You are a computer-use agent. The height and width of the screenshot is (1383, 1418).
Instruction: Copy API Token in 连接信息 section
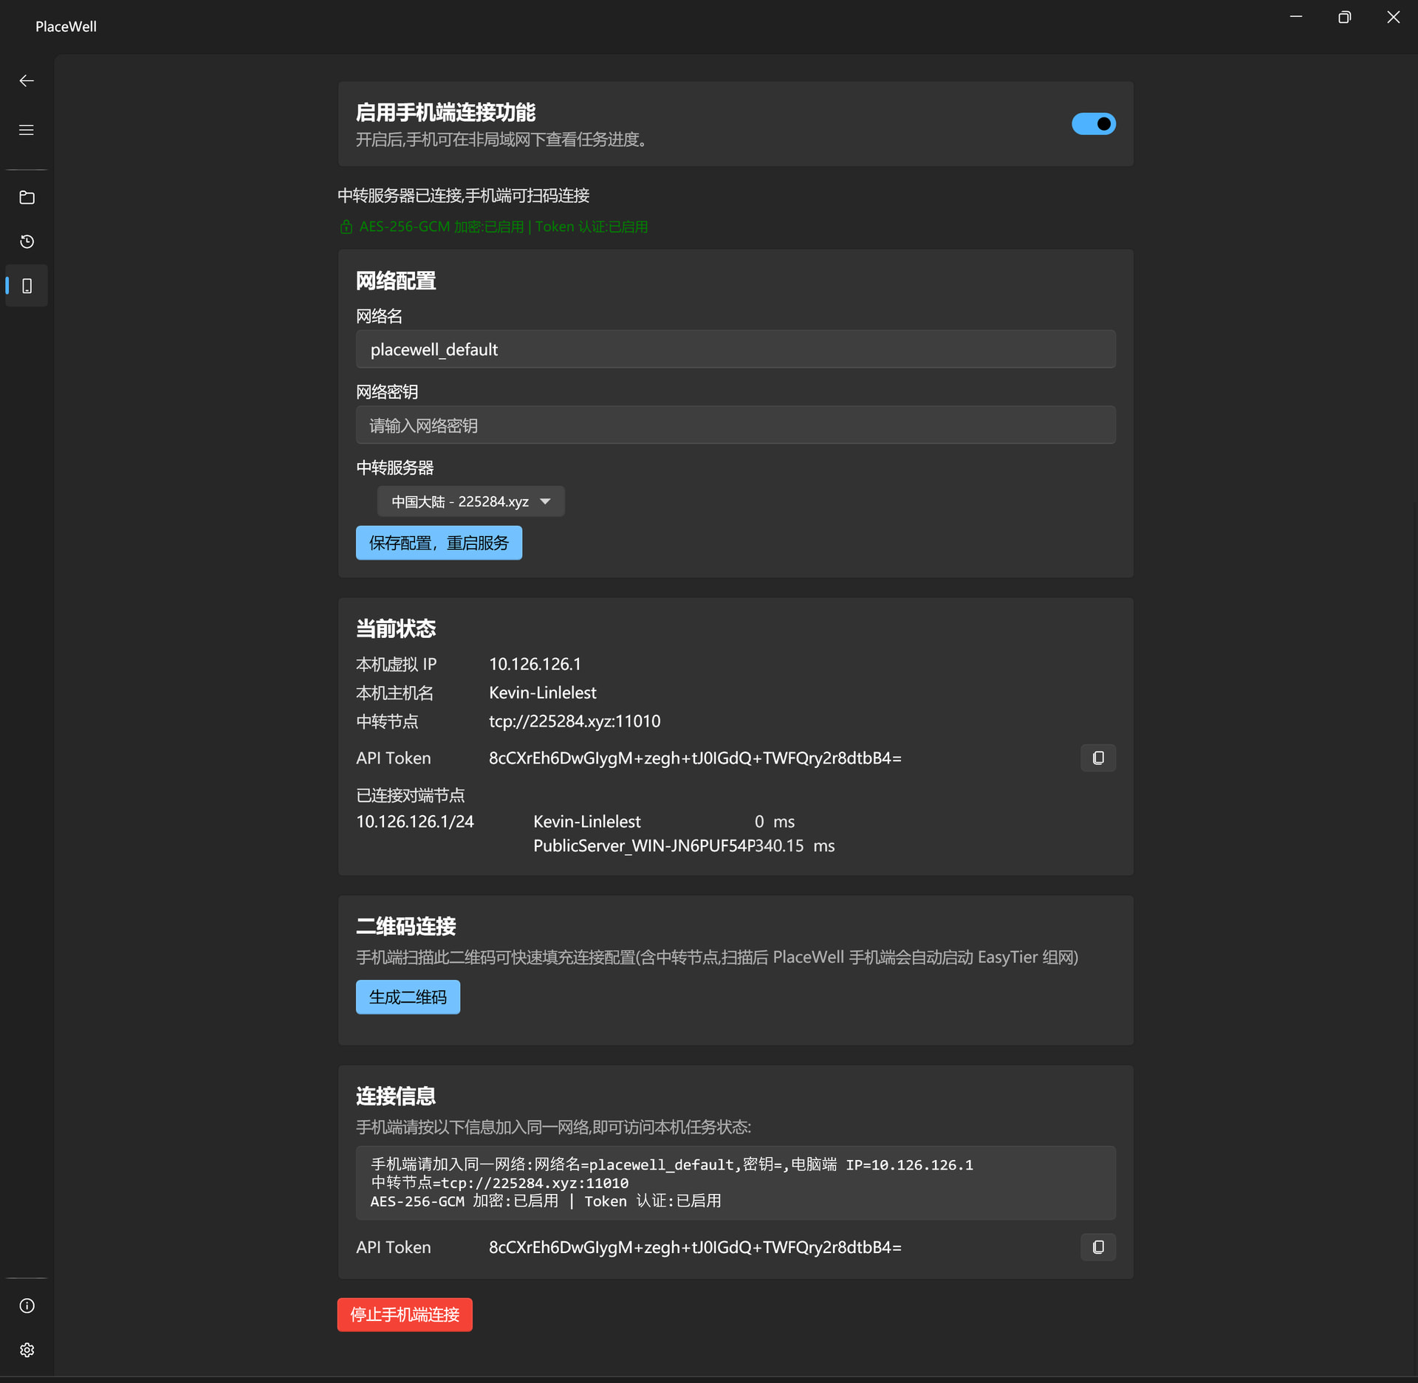coord(1097,1246)
